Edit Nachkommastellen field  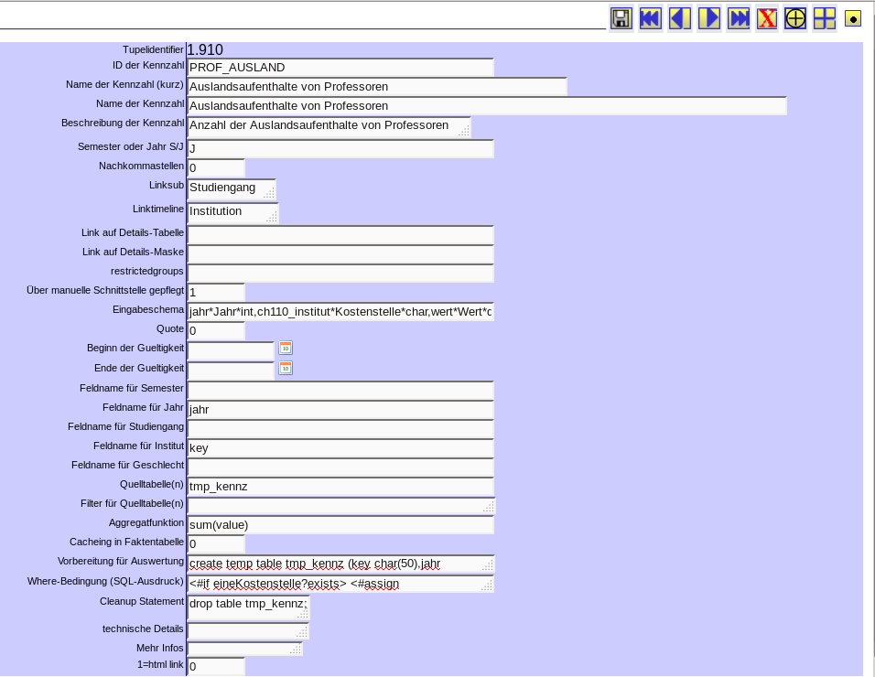click(x=216, y=167)
